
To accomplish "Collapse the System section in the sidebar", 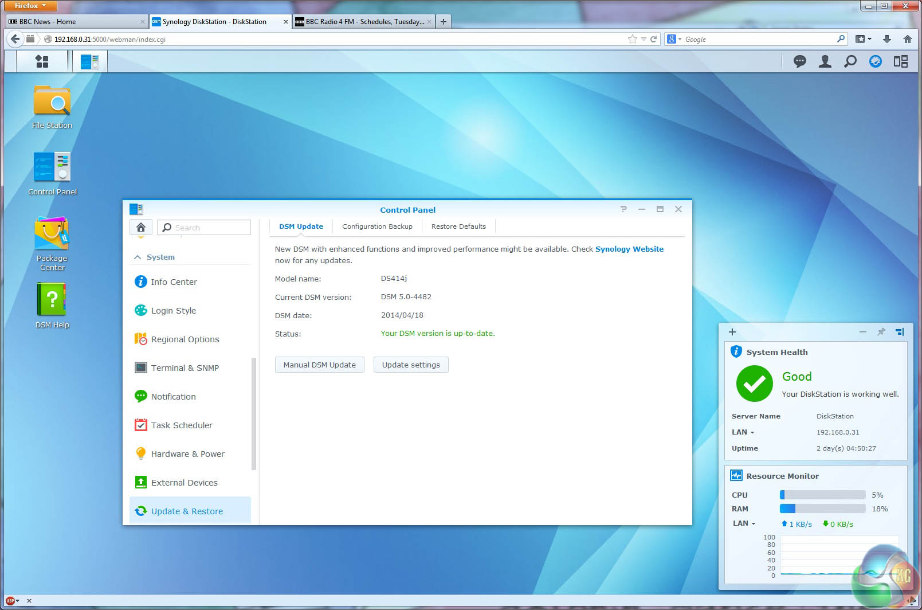I will click(138, 257).
